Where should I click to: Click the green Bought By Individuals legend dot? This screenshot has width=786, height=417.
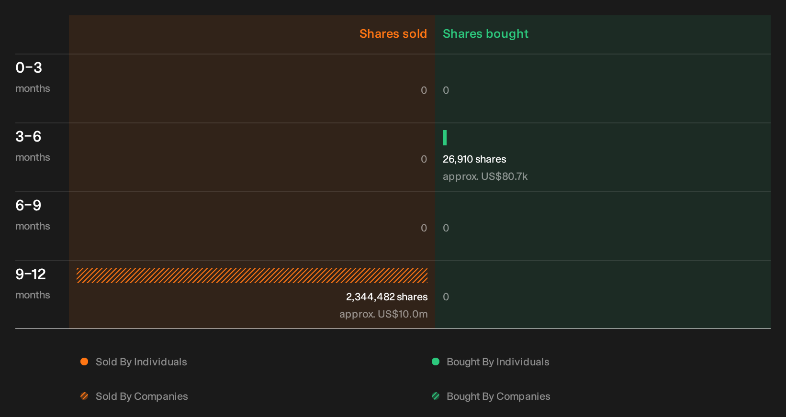click(436, 362)
